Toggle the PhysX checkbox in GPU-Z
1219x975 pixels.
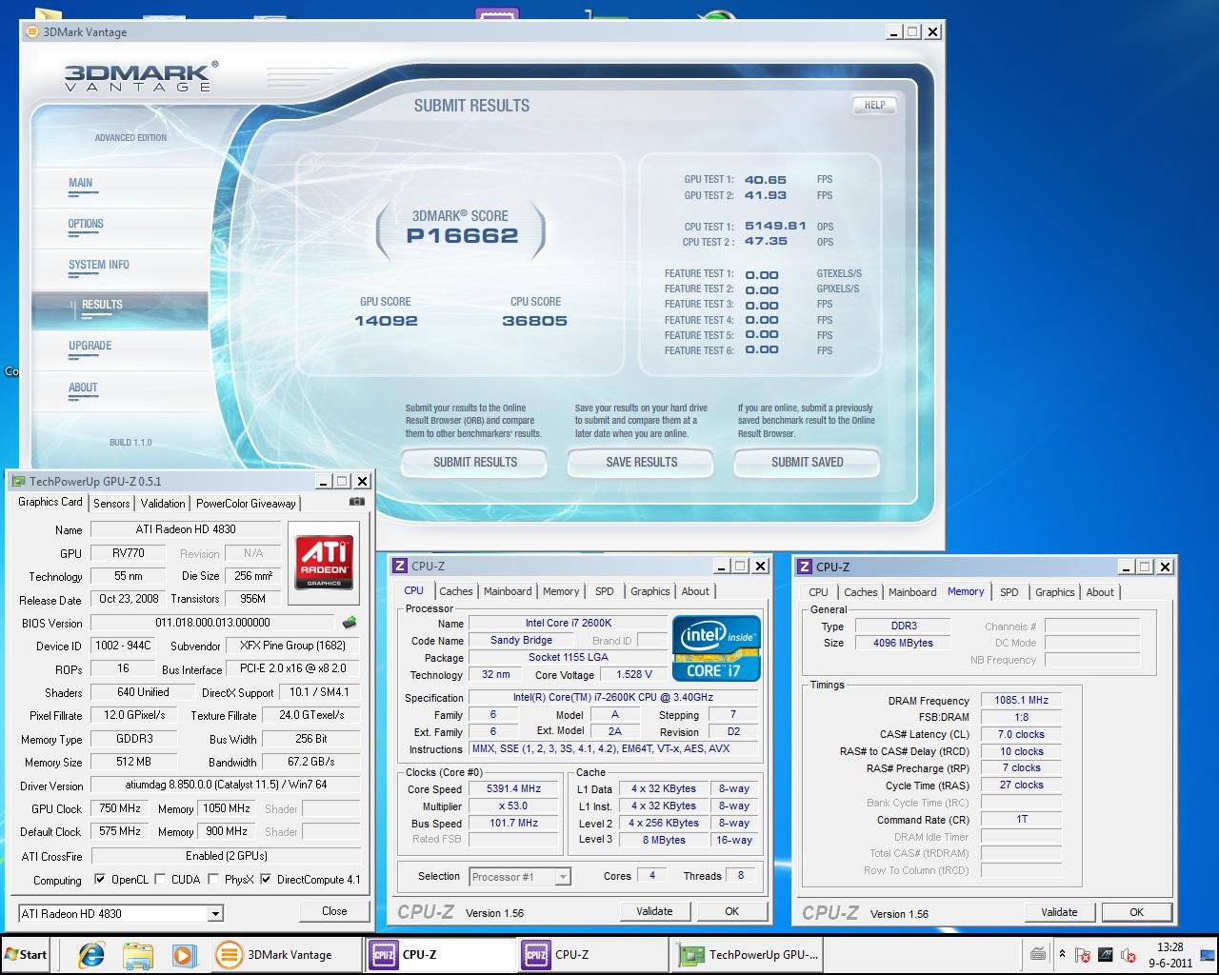(213, 880)
